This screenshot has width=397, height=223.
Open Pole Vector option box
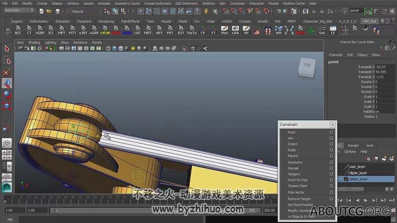(x=331, y=192)
